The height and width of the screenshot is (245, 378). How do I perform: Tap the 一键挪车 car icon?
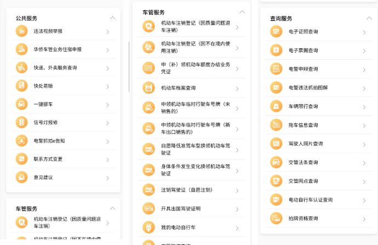[22, 104]
